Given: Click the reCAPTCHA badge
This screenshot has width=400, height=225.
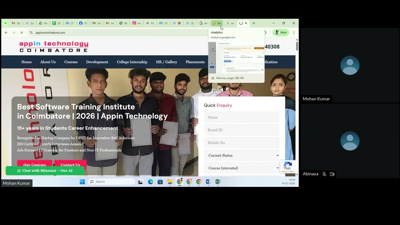Looking at the screenshot, I should pos(288,167).
